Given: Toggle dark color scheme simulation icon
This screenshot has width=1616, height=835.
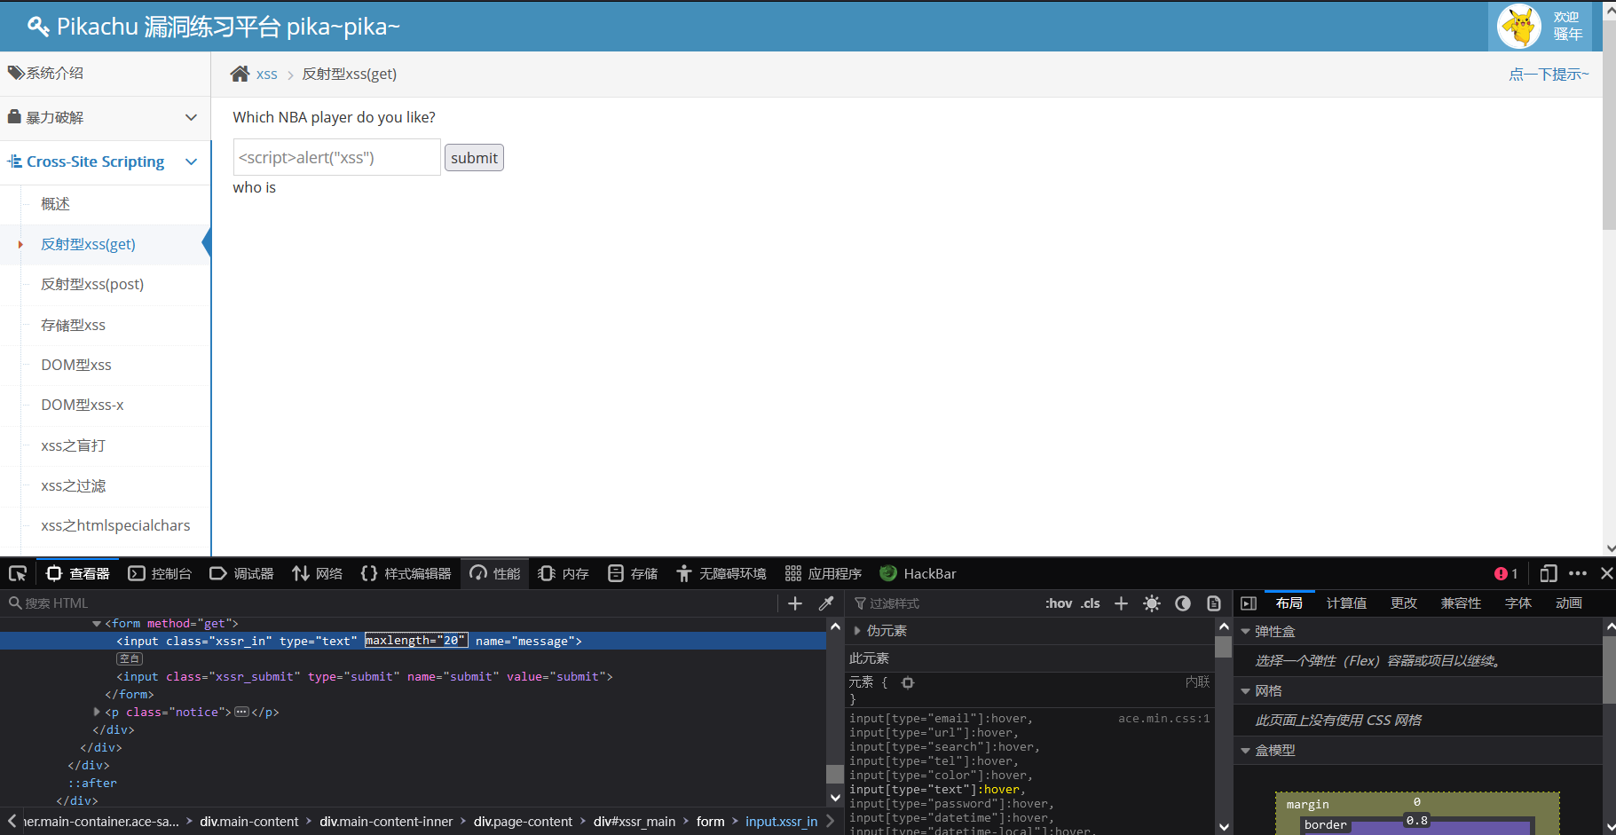Looking at the screenshot, I should point(1183,603).
